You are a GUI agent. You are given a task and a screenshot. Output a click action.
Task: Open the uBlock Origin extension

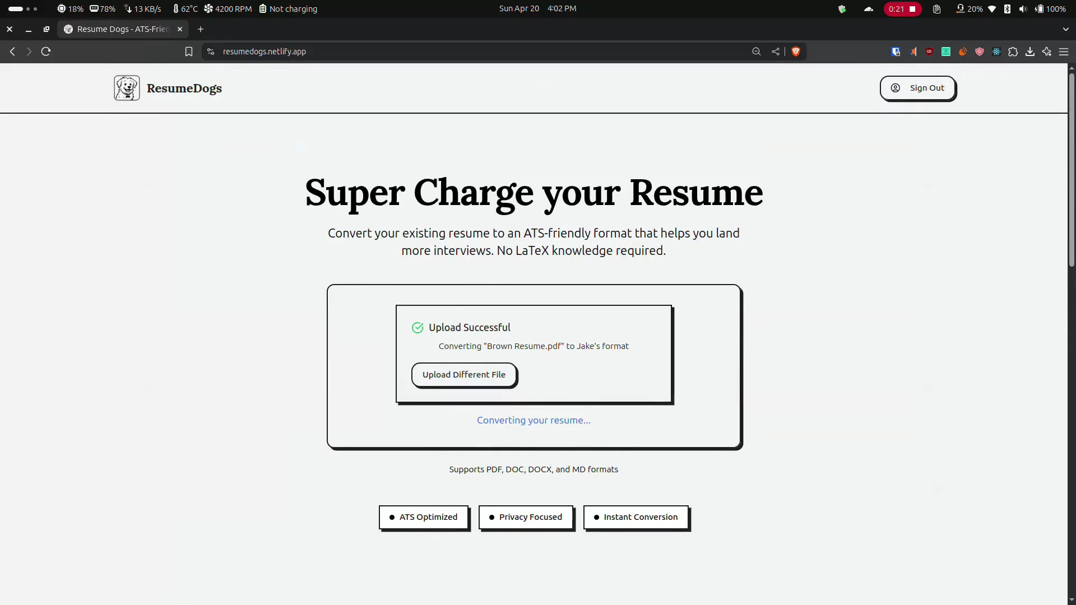click(929, 52)
